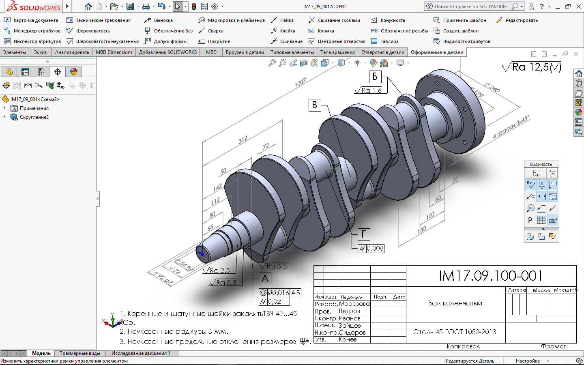This screenshot has height=365, width=584.
Task: Open the Edit Appearance color wheel in view toolbar
Action: pos(373,63)
